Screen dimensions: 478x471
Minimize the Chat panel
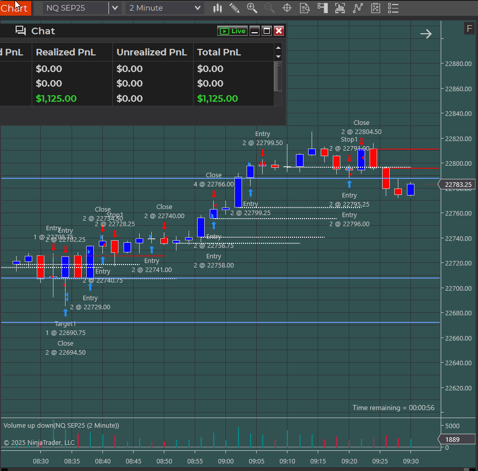click(x=255, y=31)
